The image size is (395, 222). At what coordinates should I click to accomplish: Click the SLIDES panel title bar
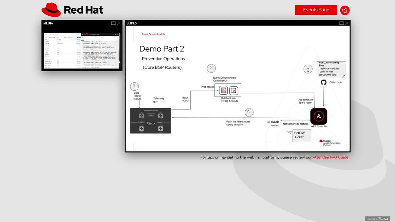point(231,23)
